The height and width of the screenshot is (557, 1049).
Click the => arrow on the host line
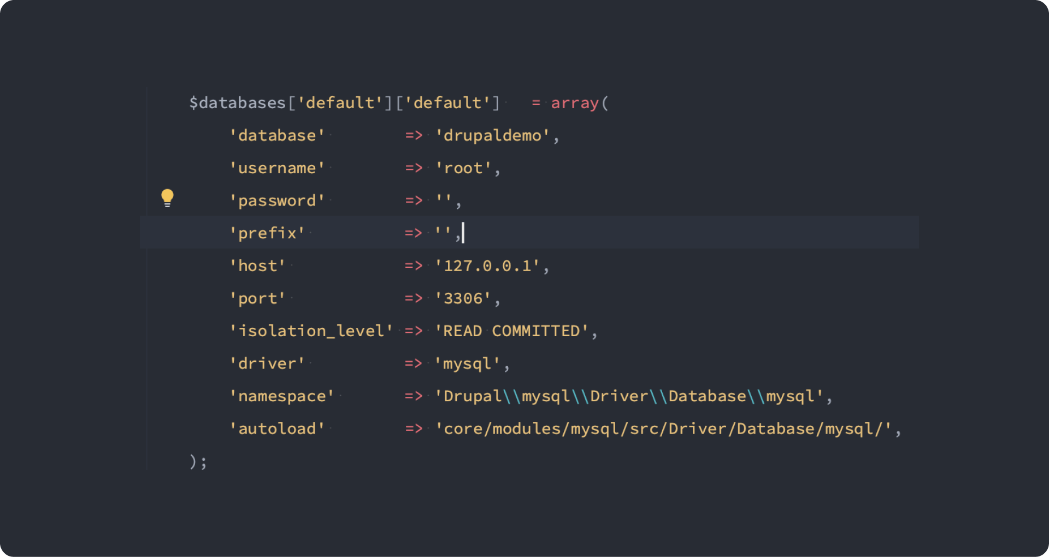(x=414, y=266)
